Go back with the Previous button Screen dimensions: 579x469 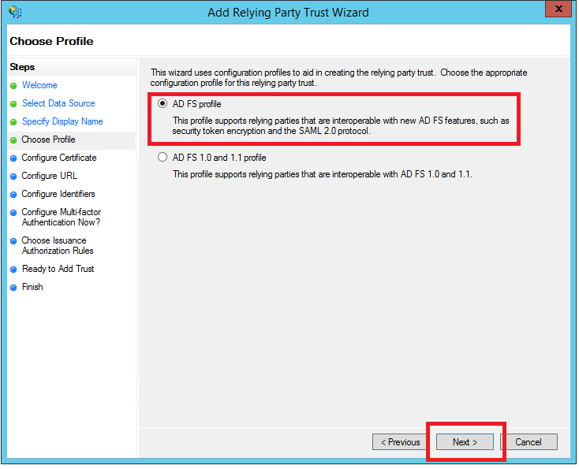pyautogui.click(x=401, y=442)
